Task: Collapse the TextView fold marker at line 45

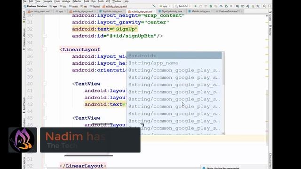Action: coord(45,118)
